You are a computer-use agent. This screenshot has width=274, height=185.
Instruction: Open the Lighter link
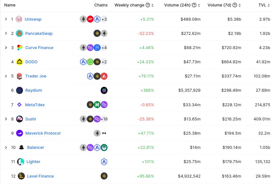33,162
